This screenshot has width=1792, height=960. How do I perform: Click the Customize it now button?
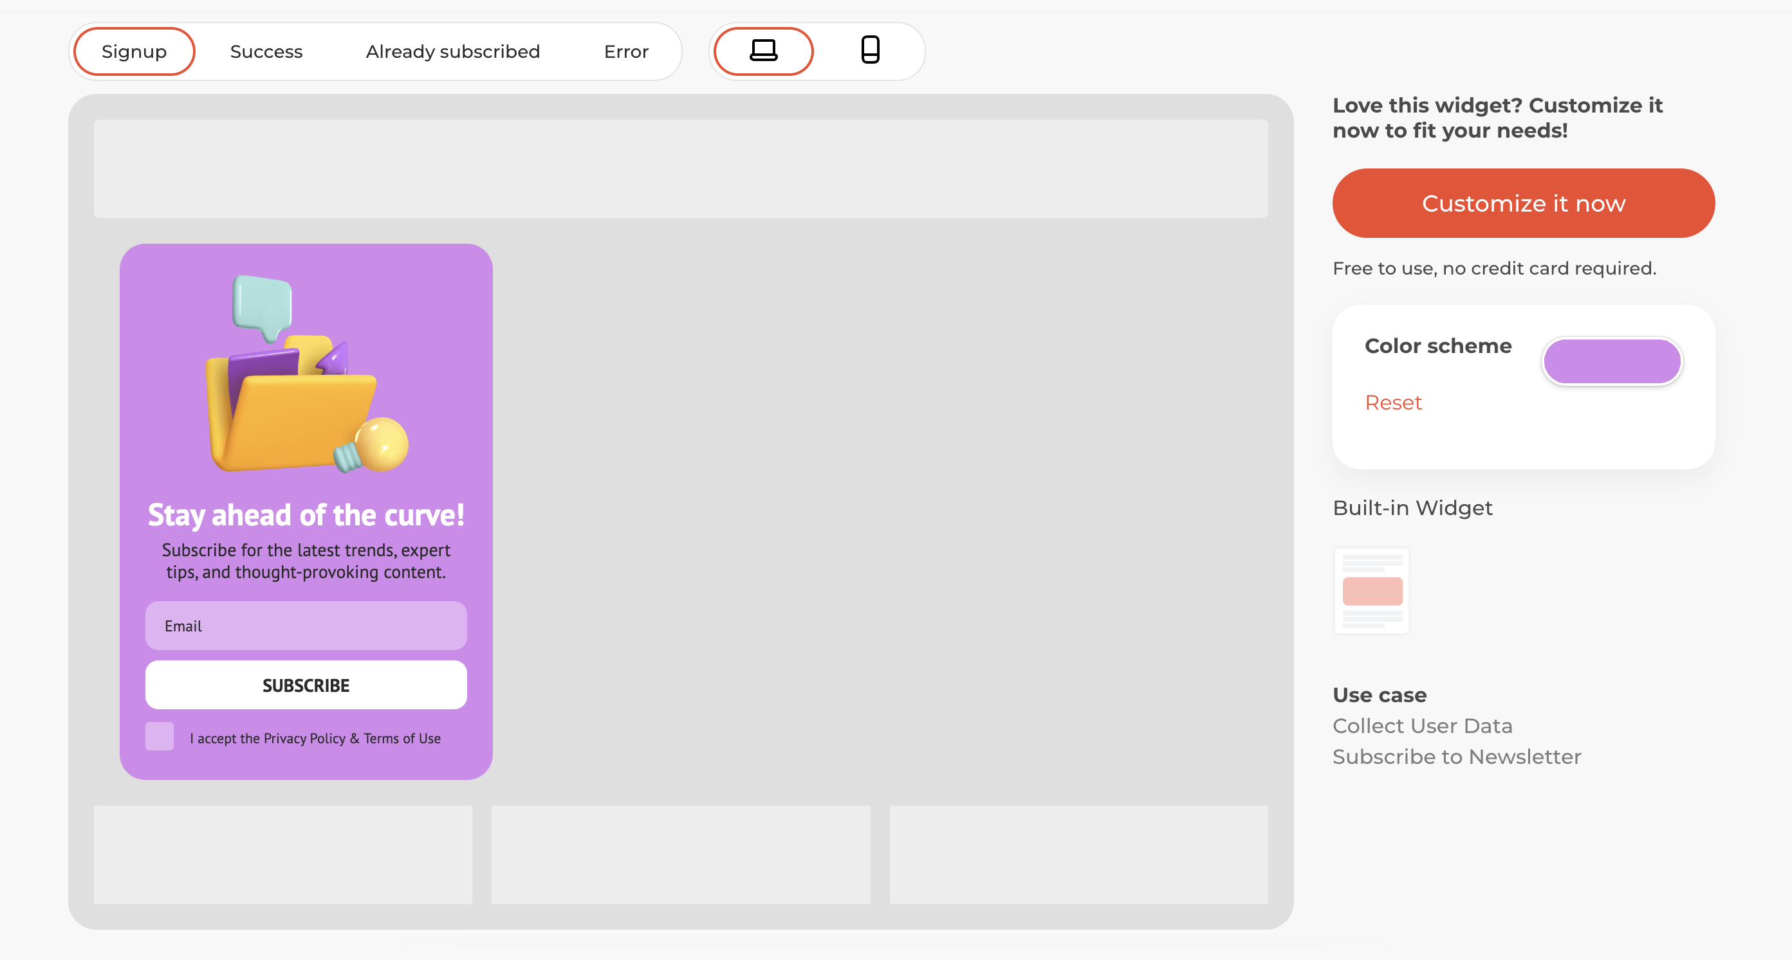point(1524,203)
